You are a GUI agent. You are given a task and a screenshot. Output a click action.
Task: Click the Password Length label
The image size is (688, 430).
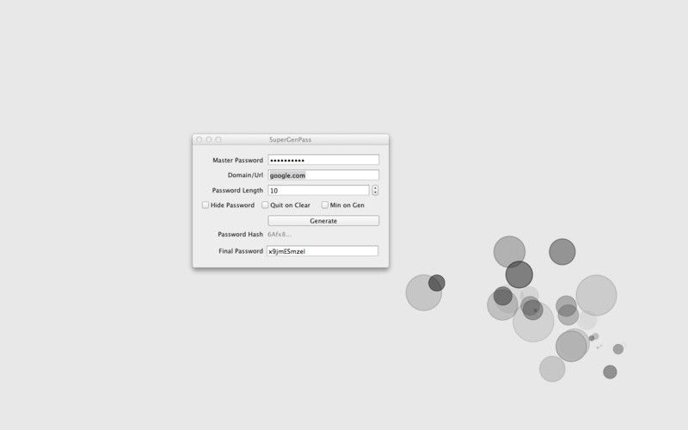(x=237, y=190)
